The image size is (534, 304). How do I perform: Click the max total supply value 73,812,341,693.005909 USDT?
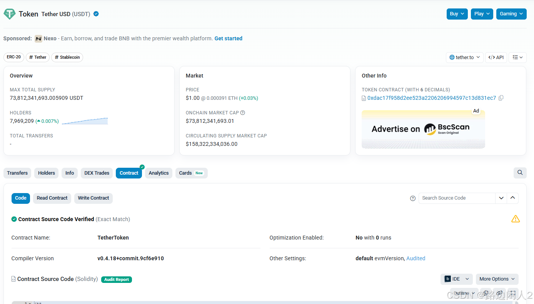47,98
